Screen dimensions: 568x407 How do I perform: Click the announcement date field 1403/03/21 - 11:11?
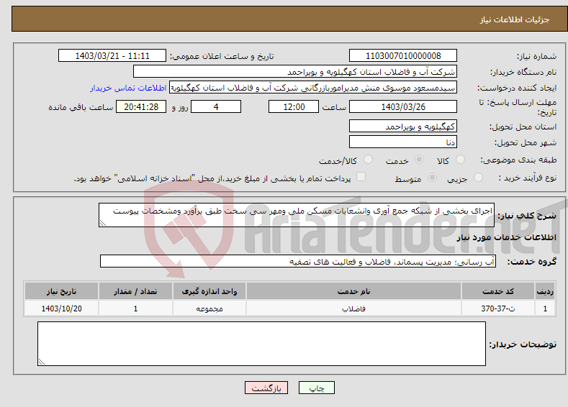click(112, 55)
